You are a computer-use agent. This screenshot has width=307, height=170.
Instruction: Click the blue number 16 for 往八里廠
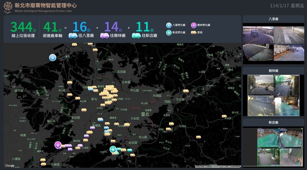coord(80,27)
